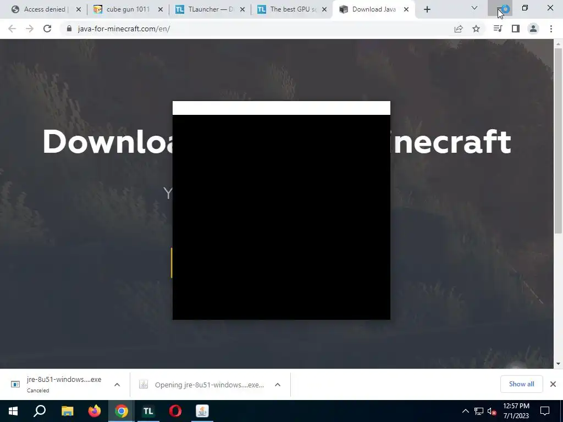This screenshot has height=422, width=563.
Task: Close The best GPU tab
Action: click(324, 9)
